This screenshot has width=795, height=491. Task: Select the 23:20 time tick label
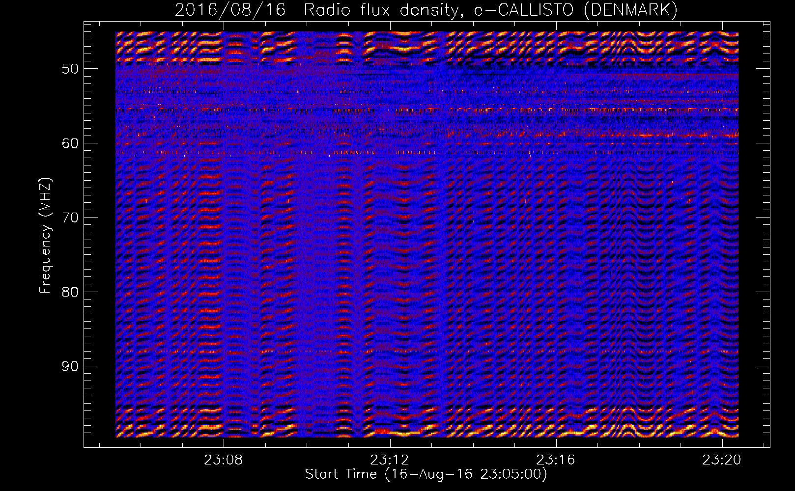[x=722, y=460]
